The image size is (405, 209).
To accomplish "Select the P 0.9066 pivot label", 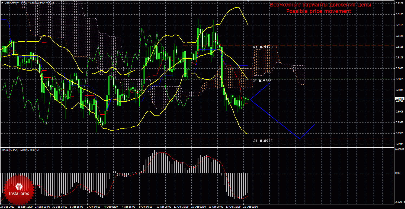I will [263, 81].
